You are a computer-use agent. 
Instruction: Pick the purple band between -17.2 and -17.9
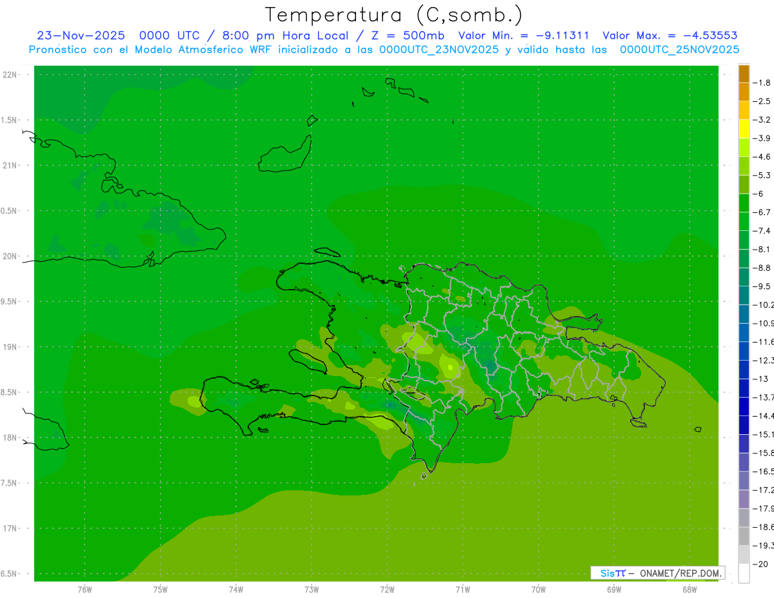point(744,499)
